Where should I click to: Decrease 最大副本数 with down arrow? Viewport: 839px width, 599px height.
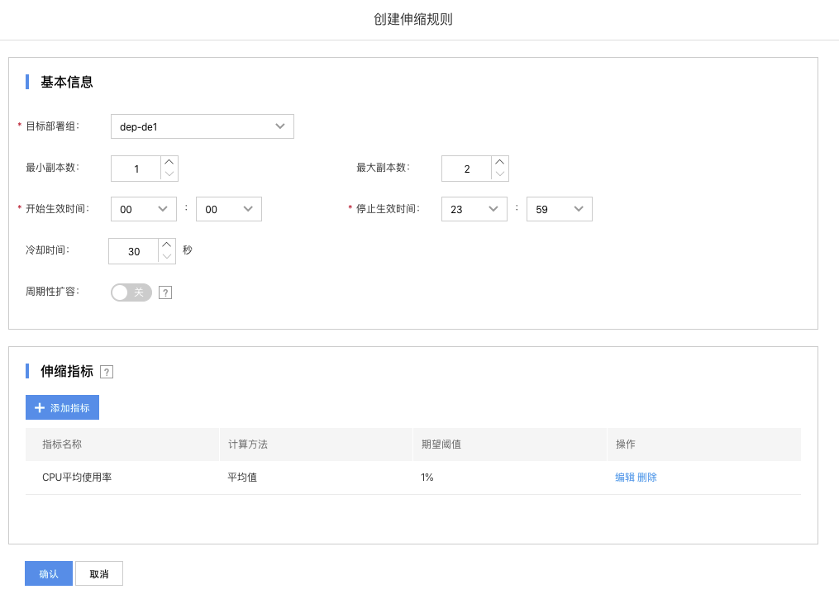[x=500, y=174]
